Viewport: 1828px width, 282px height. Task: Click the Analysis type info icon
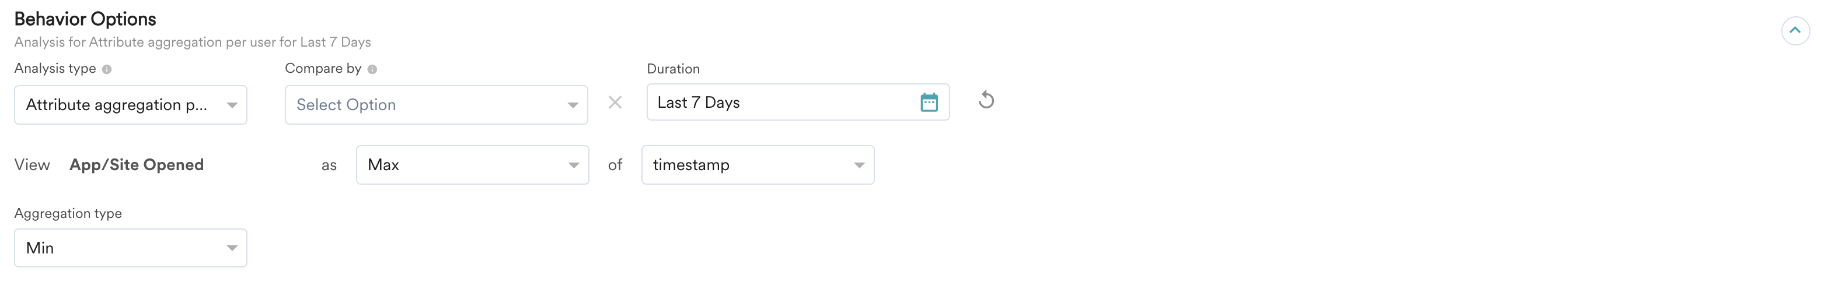[106, 69]
